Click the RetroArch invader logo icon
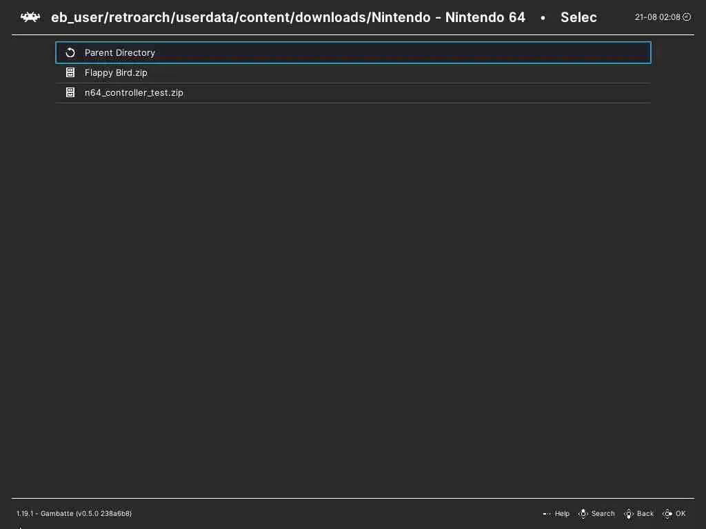Screen dimensions: 706x529 [30, 17]
